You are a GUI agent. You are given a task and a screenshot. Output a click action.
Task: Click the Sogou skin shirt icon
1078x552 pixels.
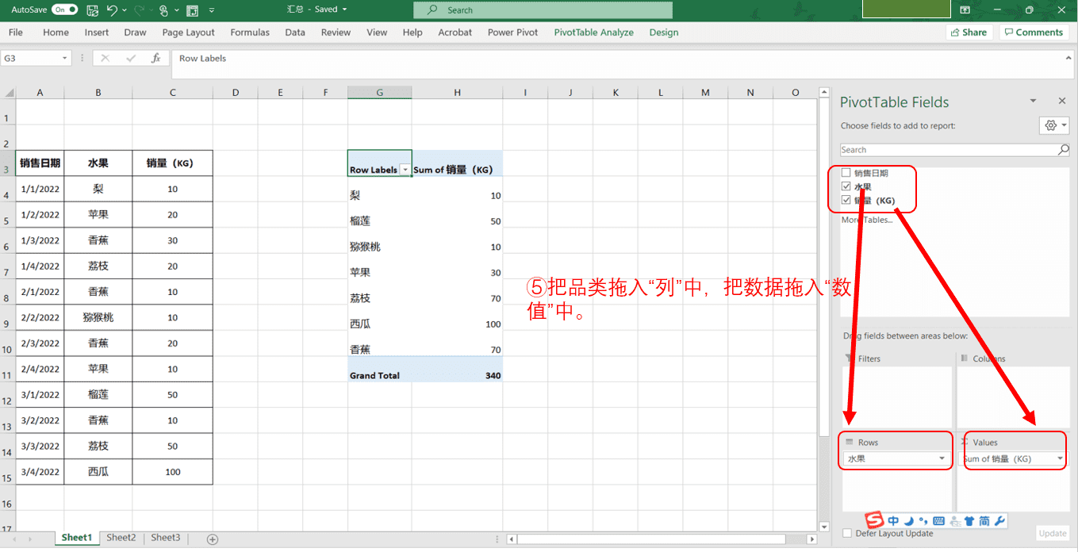[x=969, y=521]
